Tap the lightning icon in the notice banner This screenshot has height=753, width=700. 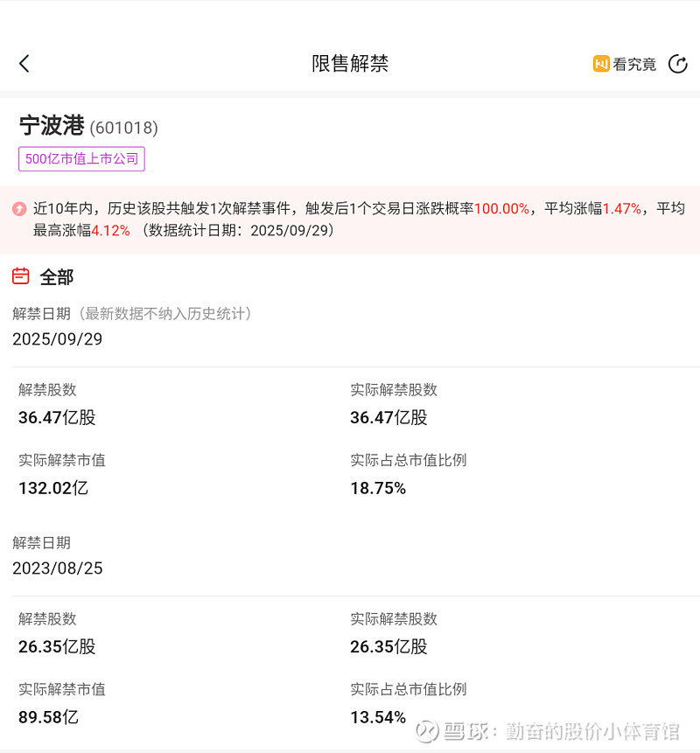point(19,209)
